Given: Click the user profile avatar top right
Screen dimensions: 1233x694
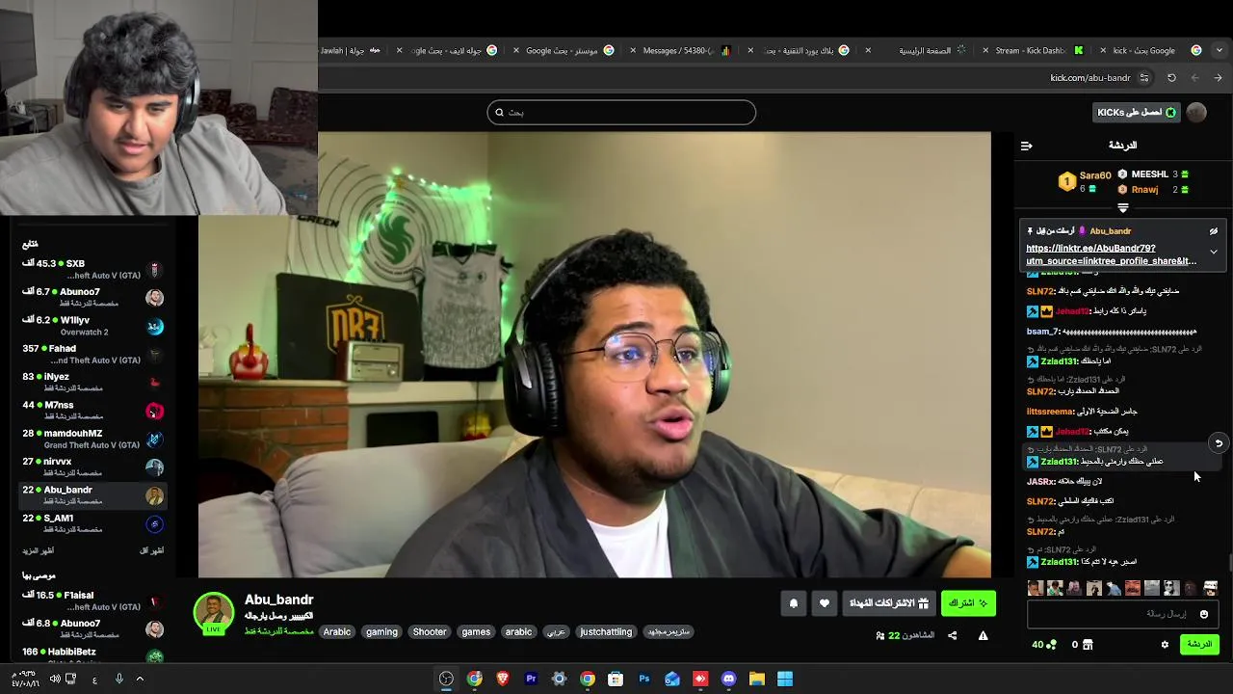Looking at the screenshot, I should click(x=1196, y=112).
